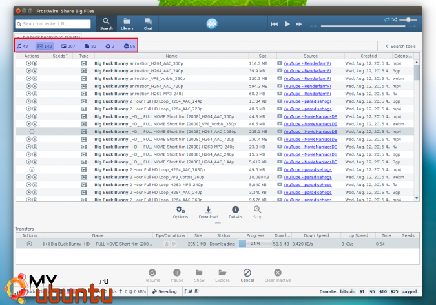The image size is (436, 305).
Task: Click video type icon in animation_H263_MP3_240p row
Action: [84, 94]
